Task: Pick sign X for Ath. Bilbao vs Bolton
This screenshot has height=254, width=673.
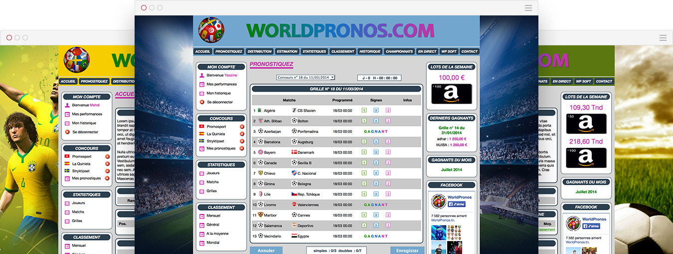Action: [376, 121]
